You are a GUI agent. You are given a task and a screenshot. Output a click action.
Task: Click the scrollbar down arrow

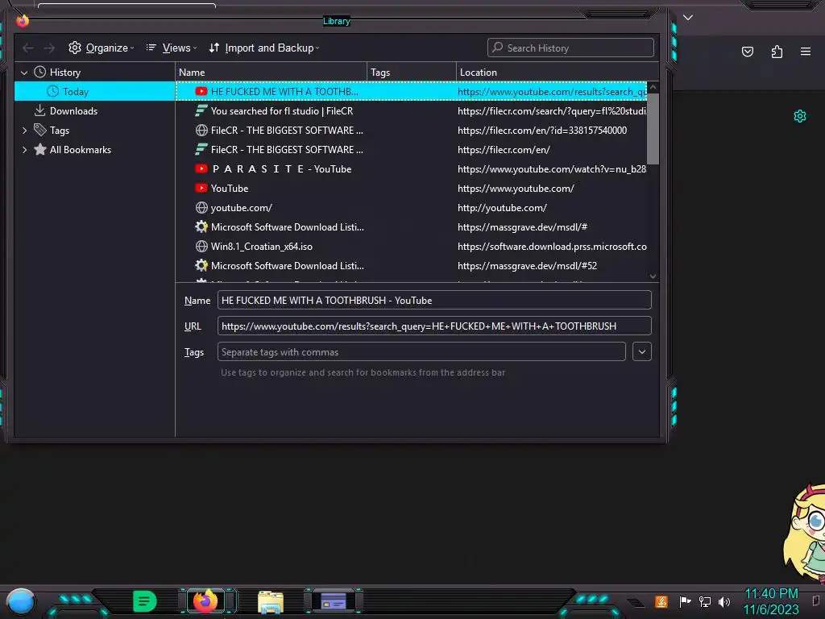click(653, 276)
